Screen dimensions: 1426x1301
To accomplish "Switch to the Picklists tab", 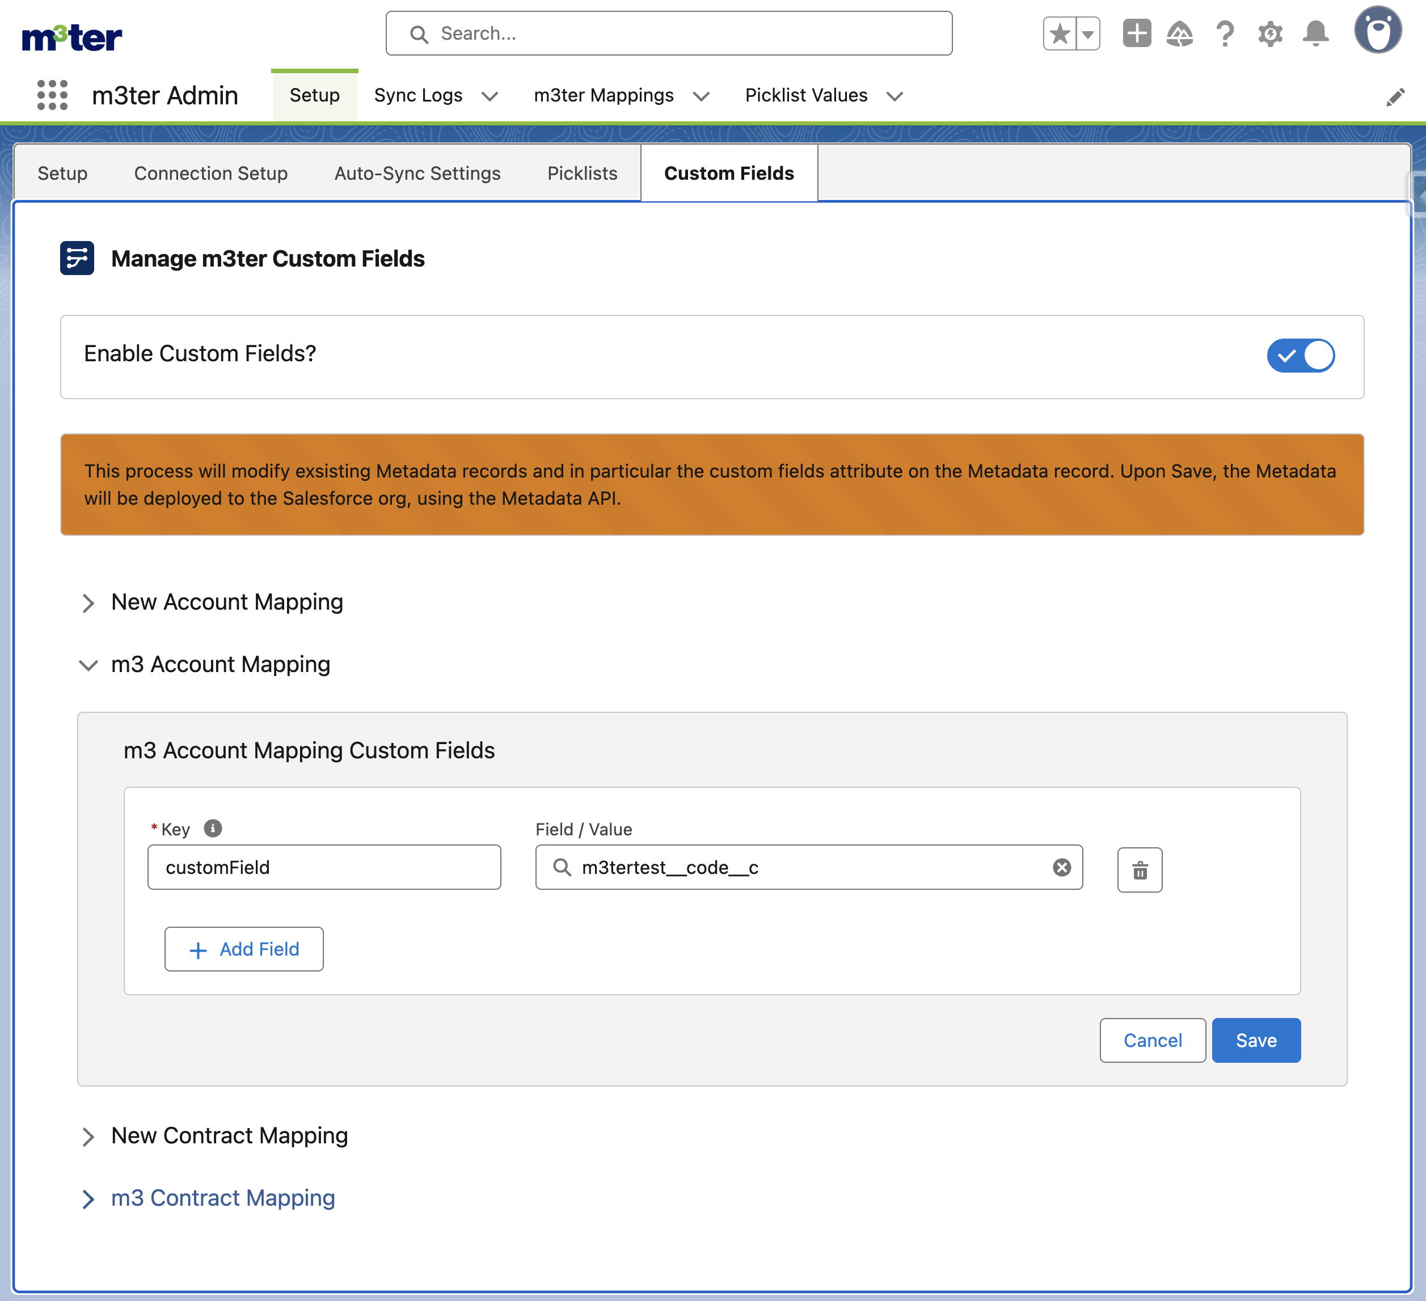I will (x=582, y=173).
